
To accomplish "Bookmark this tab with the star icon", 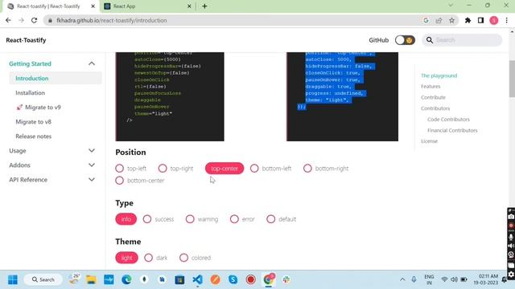I will point(452,20).
